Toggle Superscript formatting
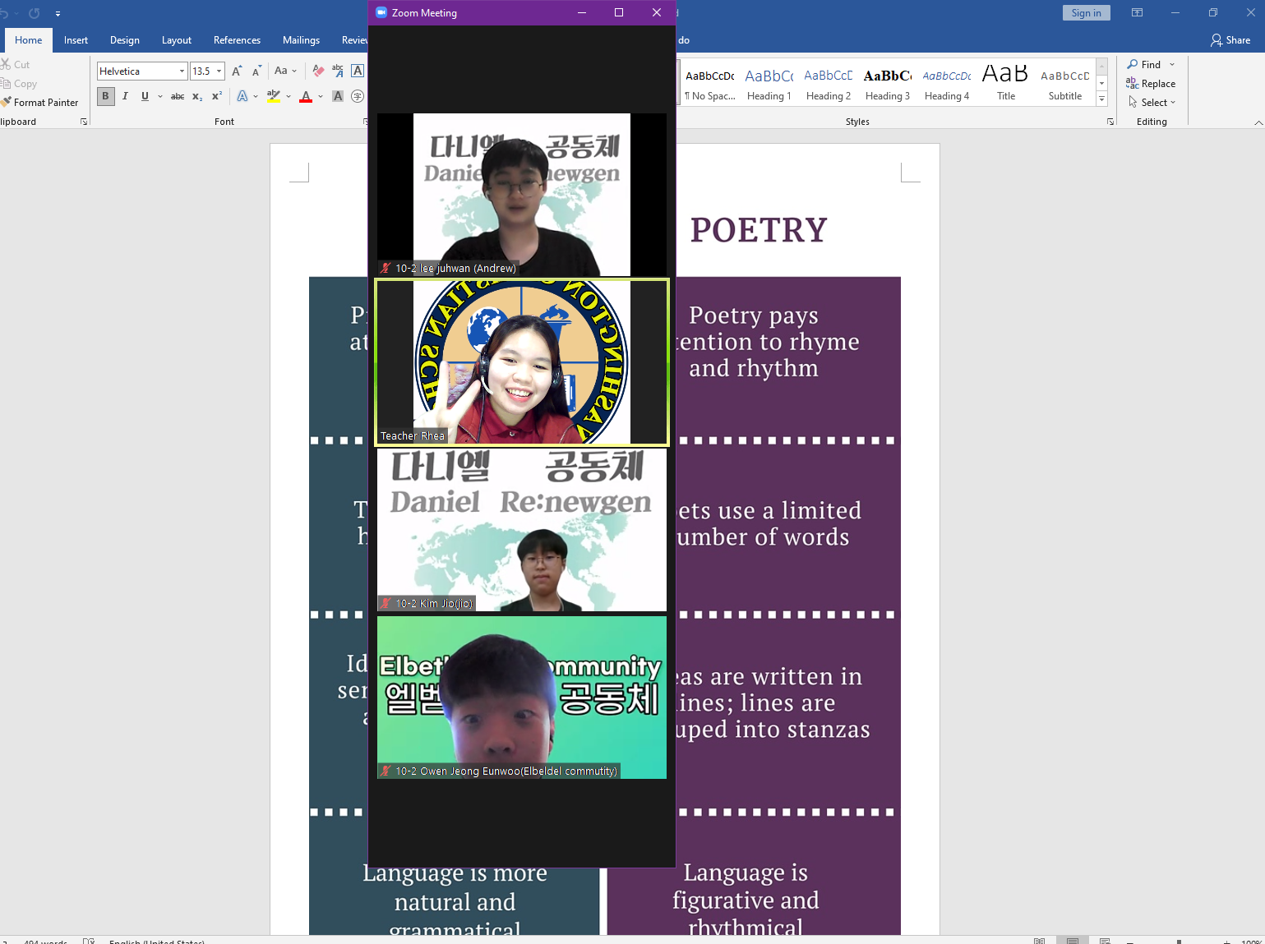The image size is (1265, 944). [x=217, y=96]
